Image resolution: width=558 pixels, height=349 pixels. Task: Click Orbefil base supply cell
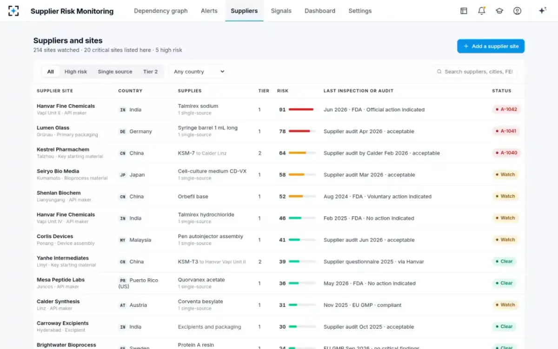point(193,196)
